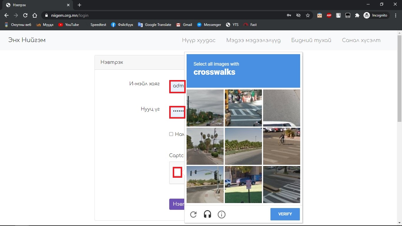Open the Бидний тухай nav item
Image resolution: width=402 pixels, height=226 pixels.
tap(311, 40)
